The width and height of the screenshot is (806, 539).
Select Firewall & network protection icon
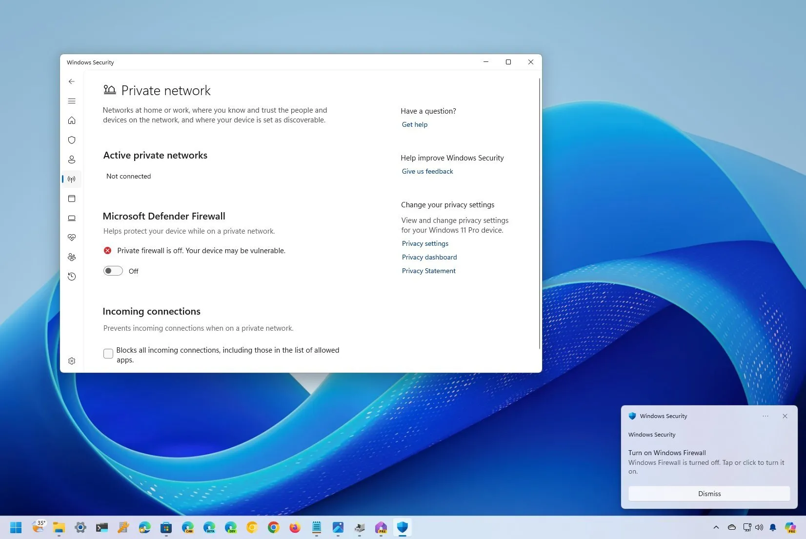[72, 179]
